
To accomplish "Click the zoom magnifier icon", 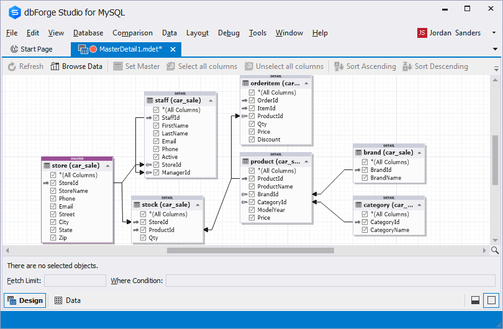I will 495,250.
